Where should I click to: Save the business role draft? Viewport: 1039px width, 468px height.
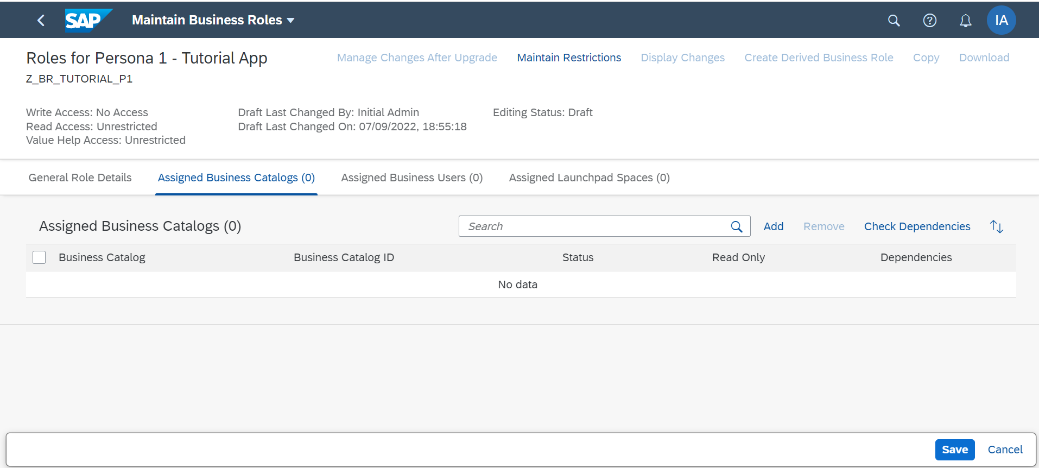tap(954, 450)
